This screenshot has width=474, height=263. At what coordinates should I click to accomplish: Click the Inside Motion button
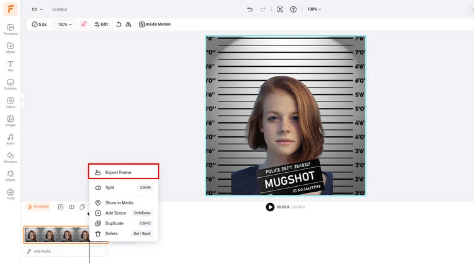(155, 25)
